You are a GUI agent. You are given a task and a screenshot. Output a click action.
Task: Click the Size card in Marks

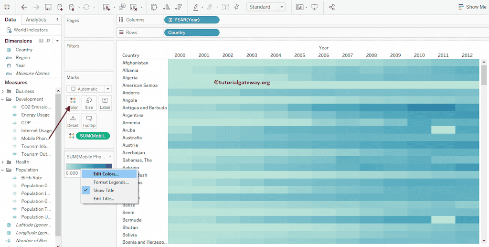89,103
